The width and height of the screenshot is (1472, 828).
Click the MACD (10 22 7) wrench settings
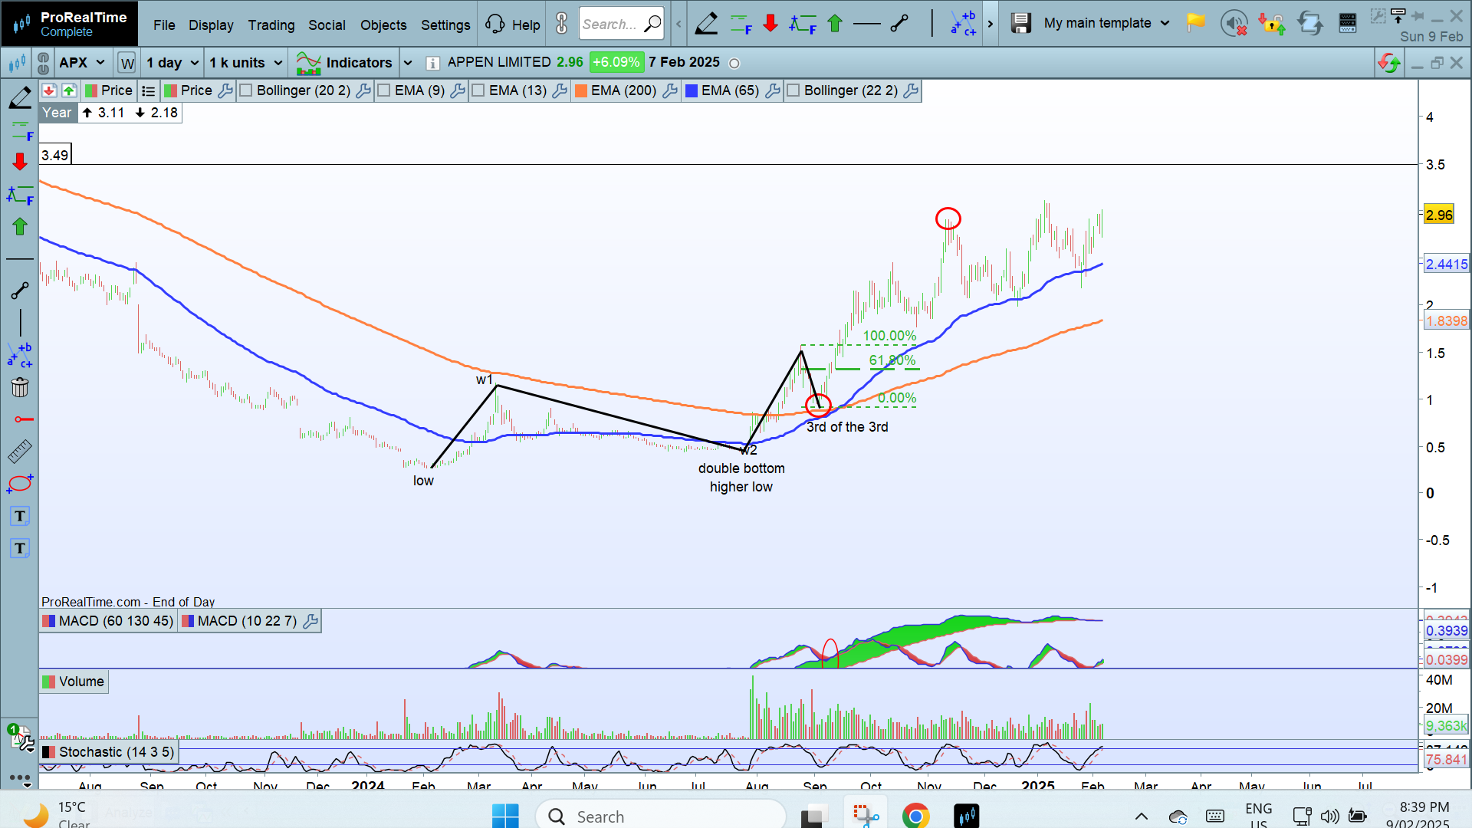click(x=310, y=621)
